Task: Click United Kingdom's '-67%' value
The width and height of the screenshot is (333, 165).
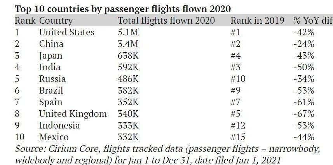Action: tap(304, 114)
